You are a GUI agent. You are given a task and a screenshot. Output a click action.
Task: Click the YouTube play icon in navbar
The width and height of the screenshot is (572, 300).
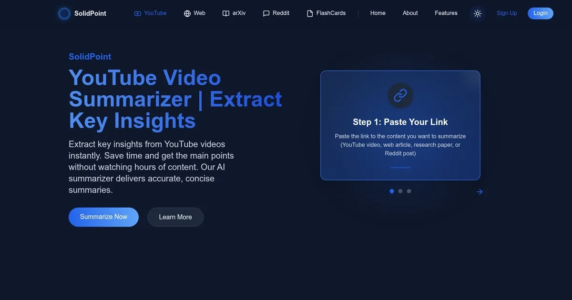pyautogui.click(x=138, y=13)
